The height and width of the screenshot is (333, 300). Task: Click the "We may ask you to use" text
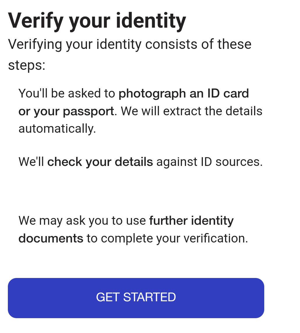[82, 221]
